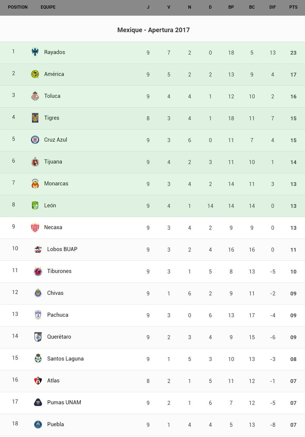The width and height of the screenshot is (305, 437).
Task: Click the Pumas UNAM logo
Action: 38,402
